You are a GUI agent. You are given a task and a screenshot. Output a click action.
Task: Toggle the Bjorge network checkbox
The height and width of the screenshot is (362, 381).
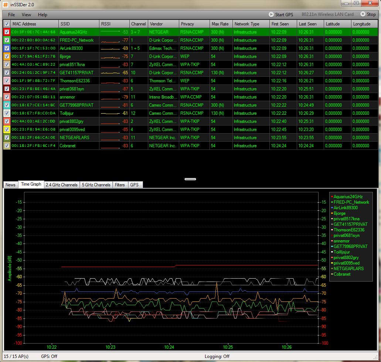tap(7, 56)
